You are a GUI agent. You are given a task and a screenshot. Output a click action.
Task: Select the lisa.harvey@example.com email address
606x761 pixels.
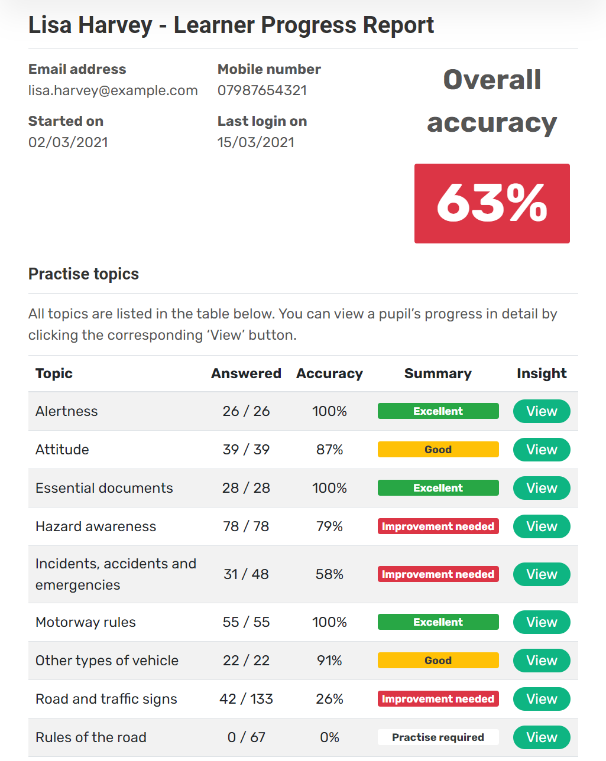tap(113, 90)
